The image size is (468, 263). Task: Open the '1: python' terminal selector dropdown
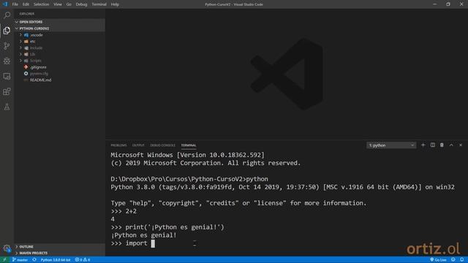tap(391, 145)
